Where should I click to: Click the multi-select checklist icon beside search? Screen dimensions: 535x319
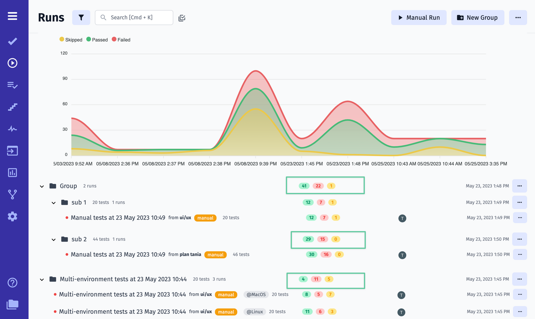(x=182, y=18)
